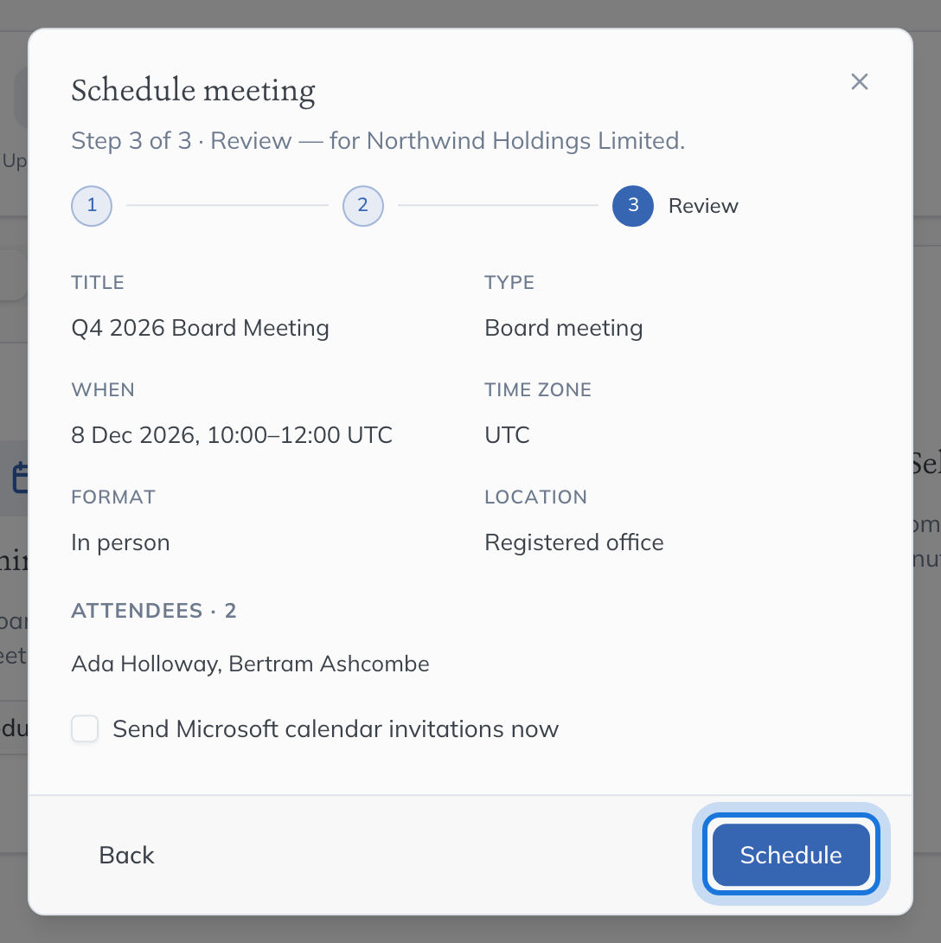Select the date 8 Dec 2026, 10:00–12:00 UTC
The width and height of the screenshot is (941, 943).
232,435
